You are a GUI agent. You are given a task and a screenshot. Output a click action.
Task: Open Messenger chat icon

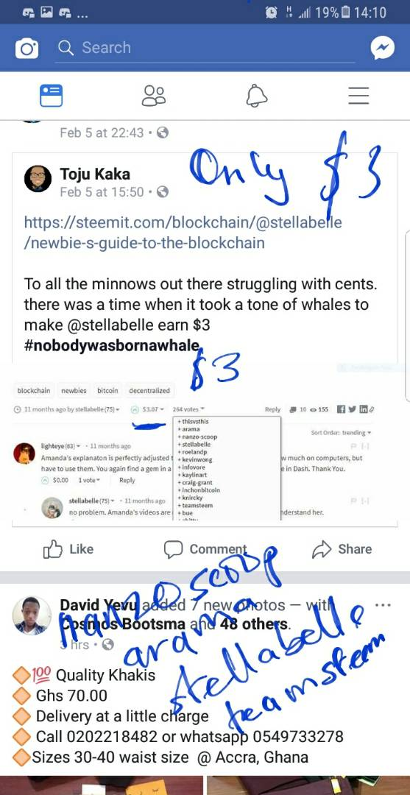click(x=382, y=48)
